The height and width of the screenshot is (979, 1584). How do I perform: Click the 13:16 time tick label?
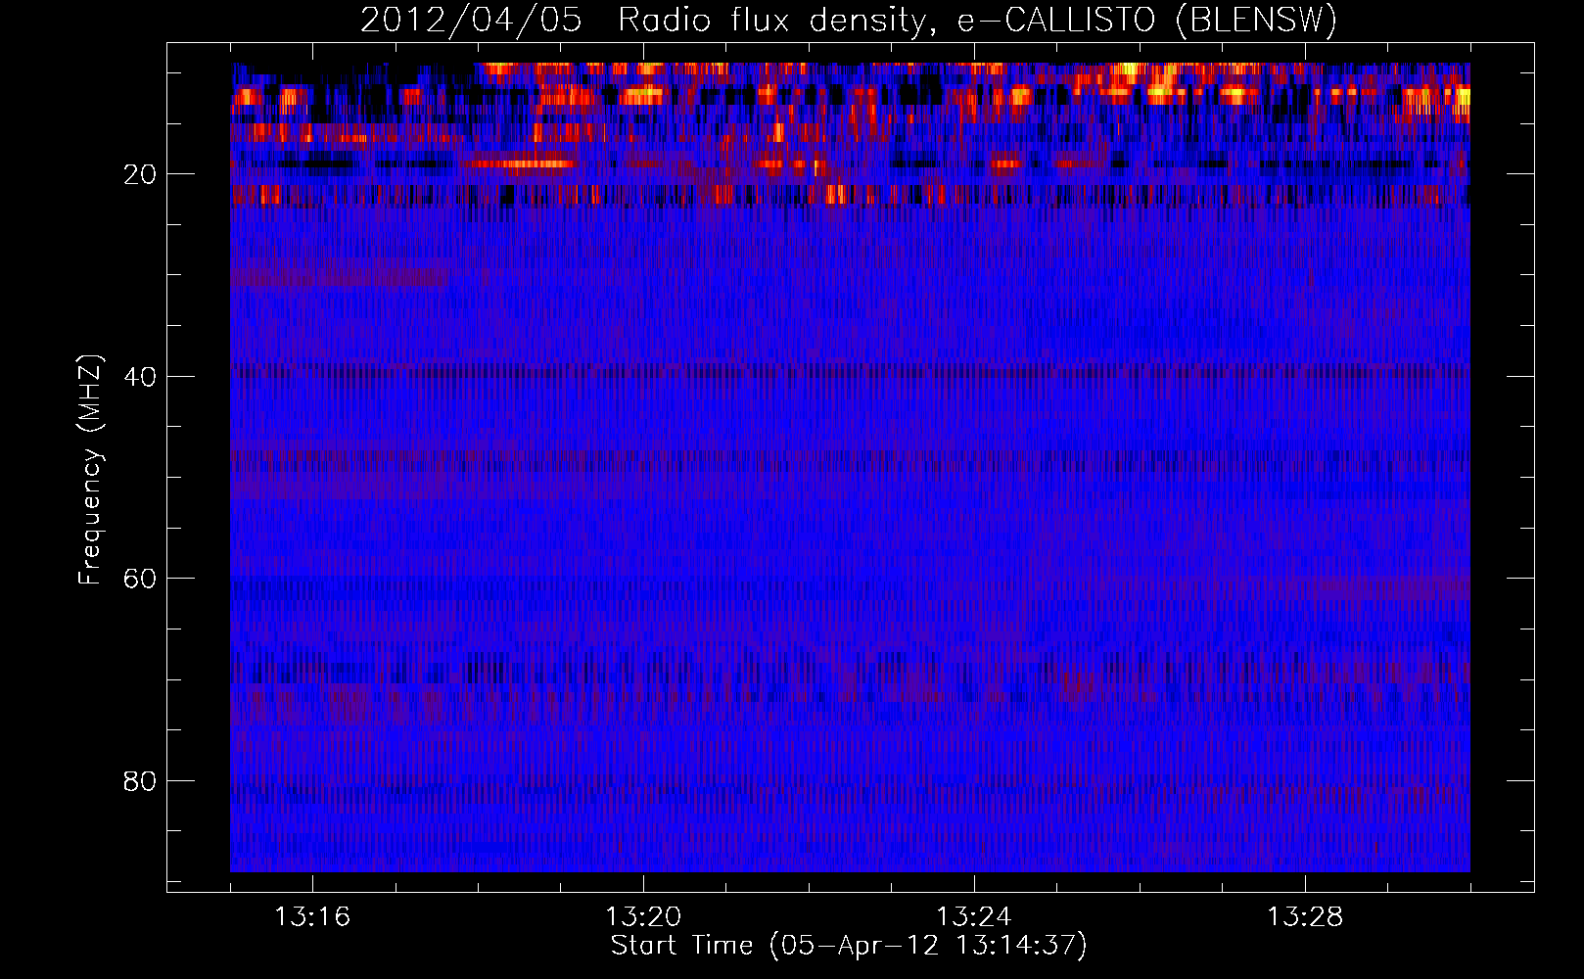tap(312, 917)
